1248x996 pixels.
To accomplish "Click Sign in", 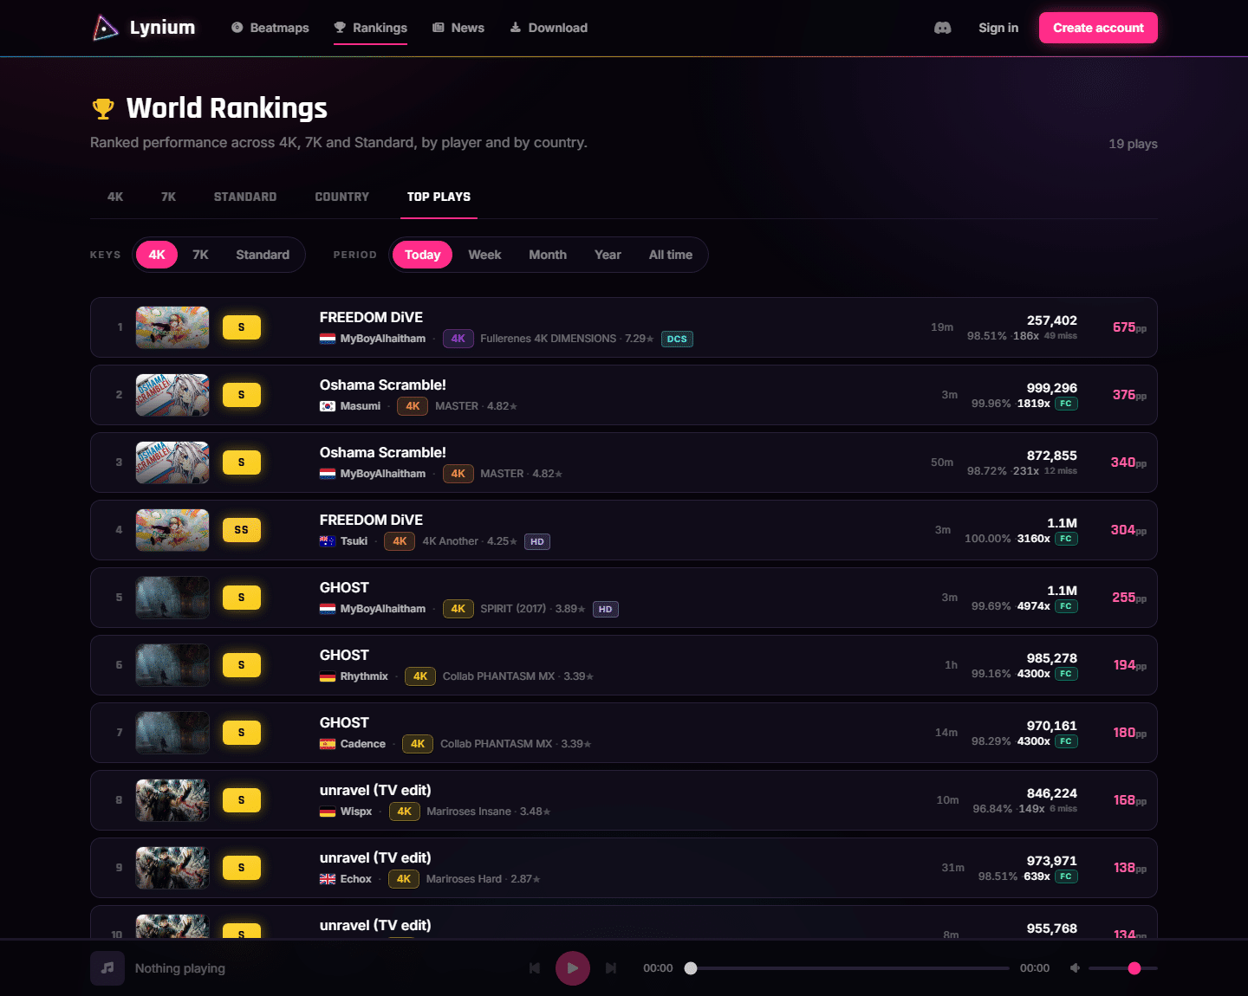I will click(998, 28).
